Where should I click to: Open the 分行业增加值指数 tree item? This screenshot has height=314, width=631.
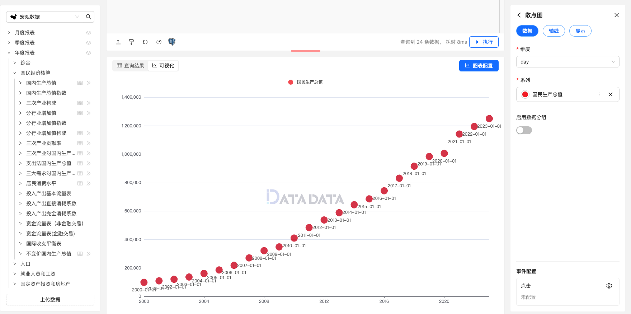pyautogui.click(x=46, y=123)
